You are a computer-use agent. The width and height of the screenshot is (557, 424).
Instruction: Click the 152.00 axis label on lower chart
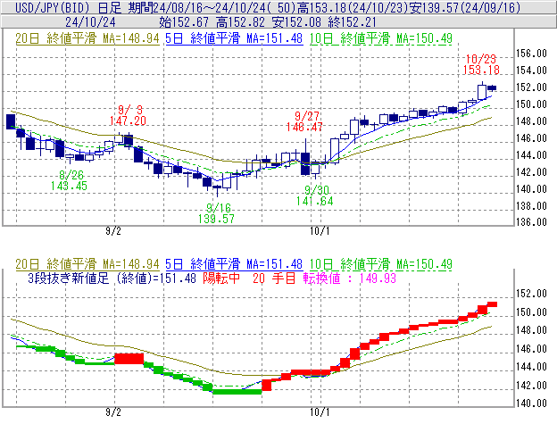tap(531, 294)
